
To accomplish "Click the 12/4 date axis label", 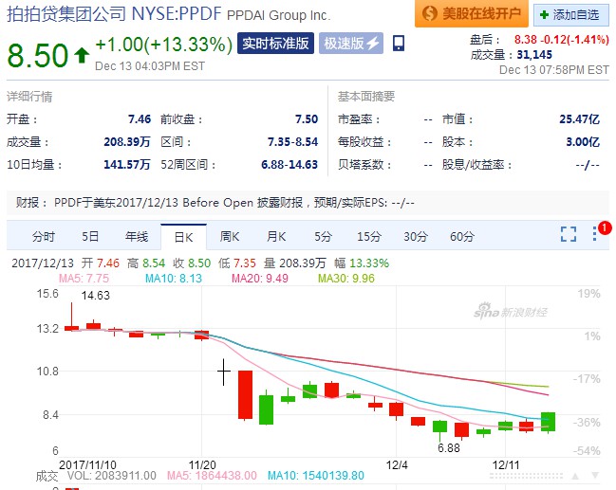I will click(x=397, y=465).
